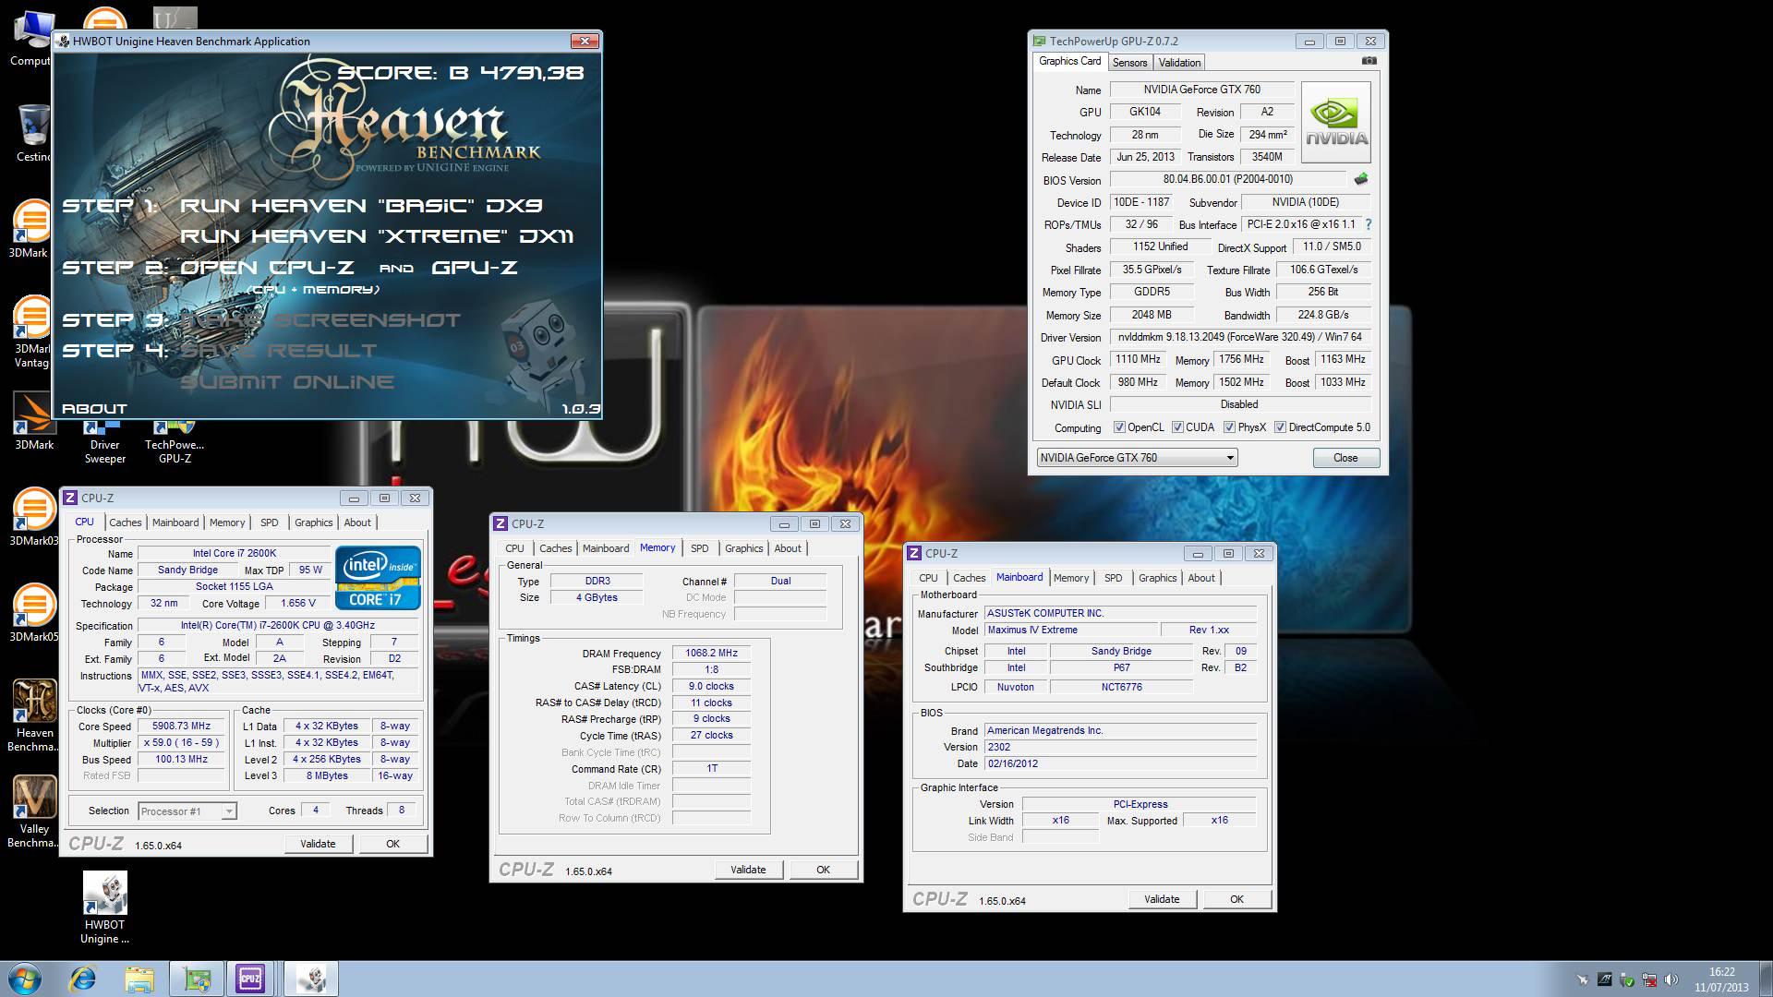Screen dimensions: 1773x997
Task: Click Validate in the left CPU-Z CPU window
Action: [x=318, y=844]
